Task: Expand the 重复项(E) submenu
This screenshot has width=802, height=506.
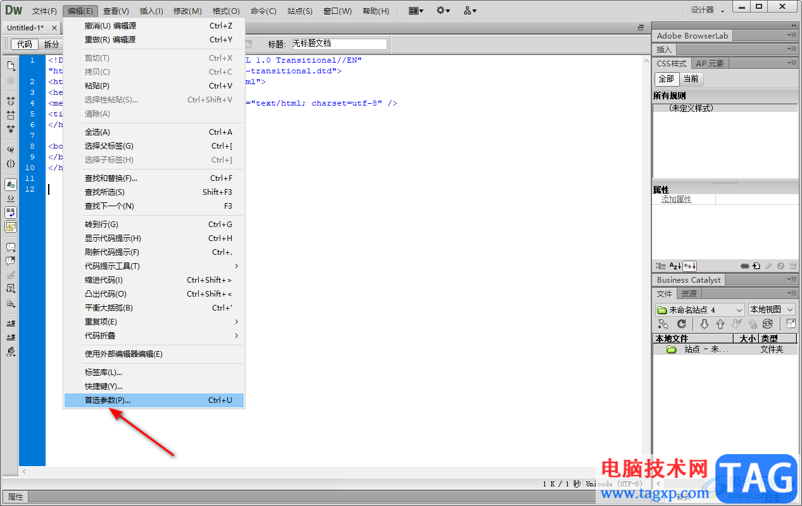Action: [154, 322]
